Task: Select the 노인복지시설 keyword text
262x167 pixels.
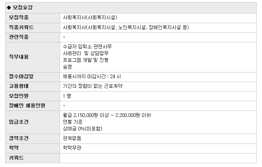Action: point(132,27)
